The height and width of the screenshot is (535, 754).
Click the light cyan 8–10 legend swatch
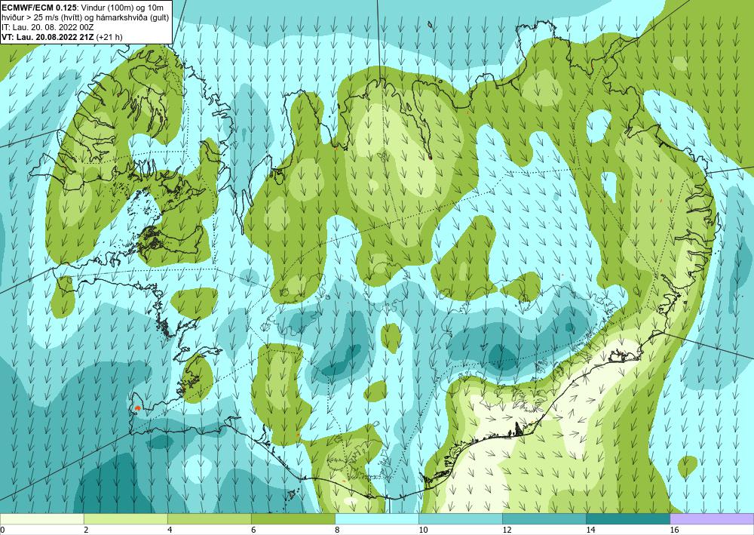(377, 518)
